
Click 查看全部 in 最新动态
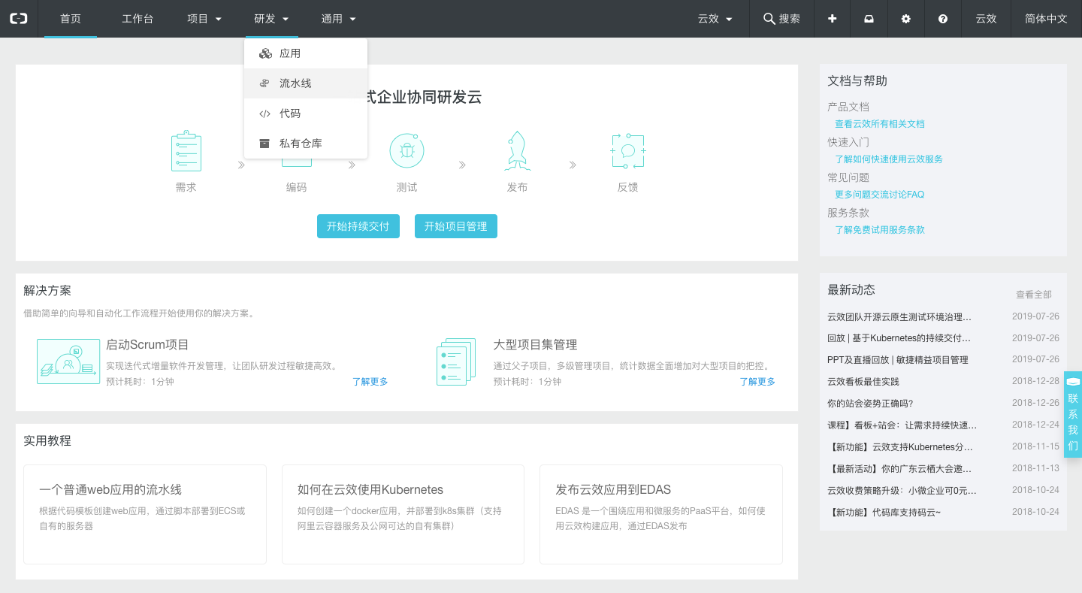coord(1034,295)
